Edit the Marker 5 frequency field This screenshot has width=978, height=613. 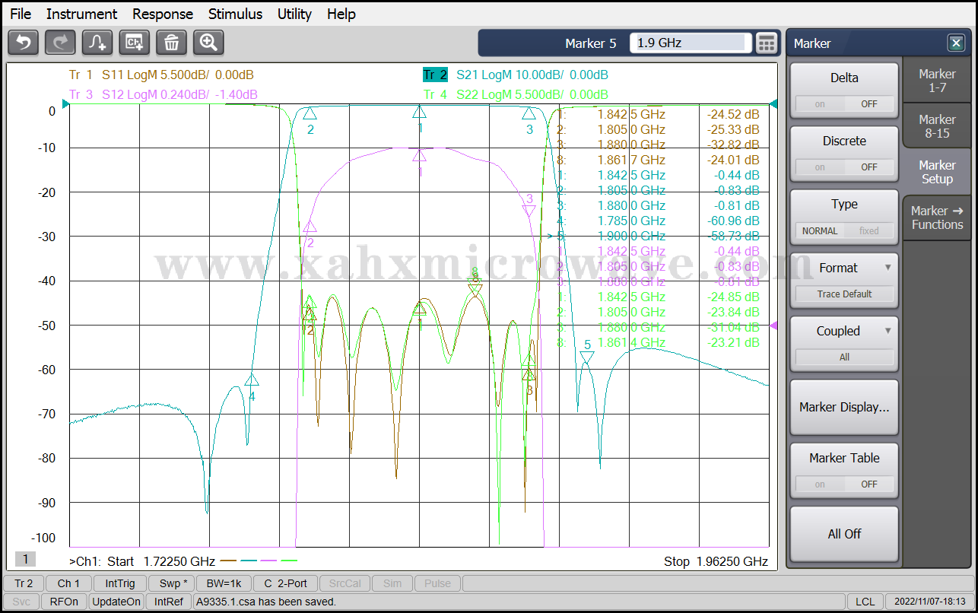point(691,43)
